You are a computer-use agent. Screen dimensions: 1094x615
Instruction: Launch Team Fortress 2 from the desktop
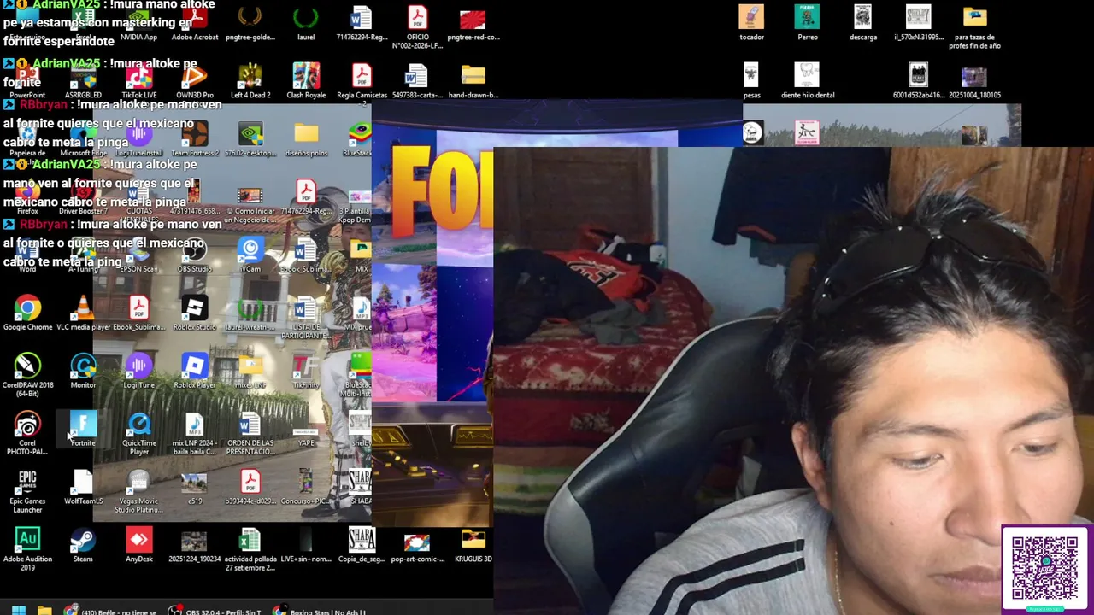point(194,139)
